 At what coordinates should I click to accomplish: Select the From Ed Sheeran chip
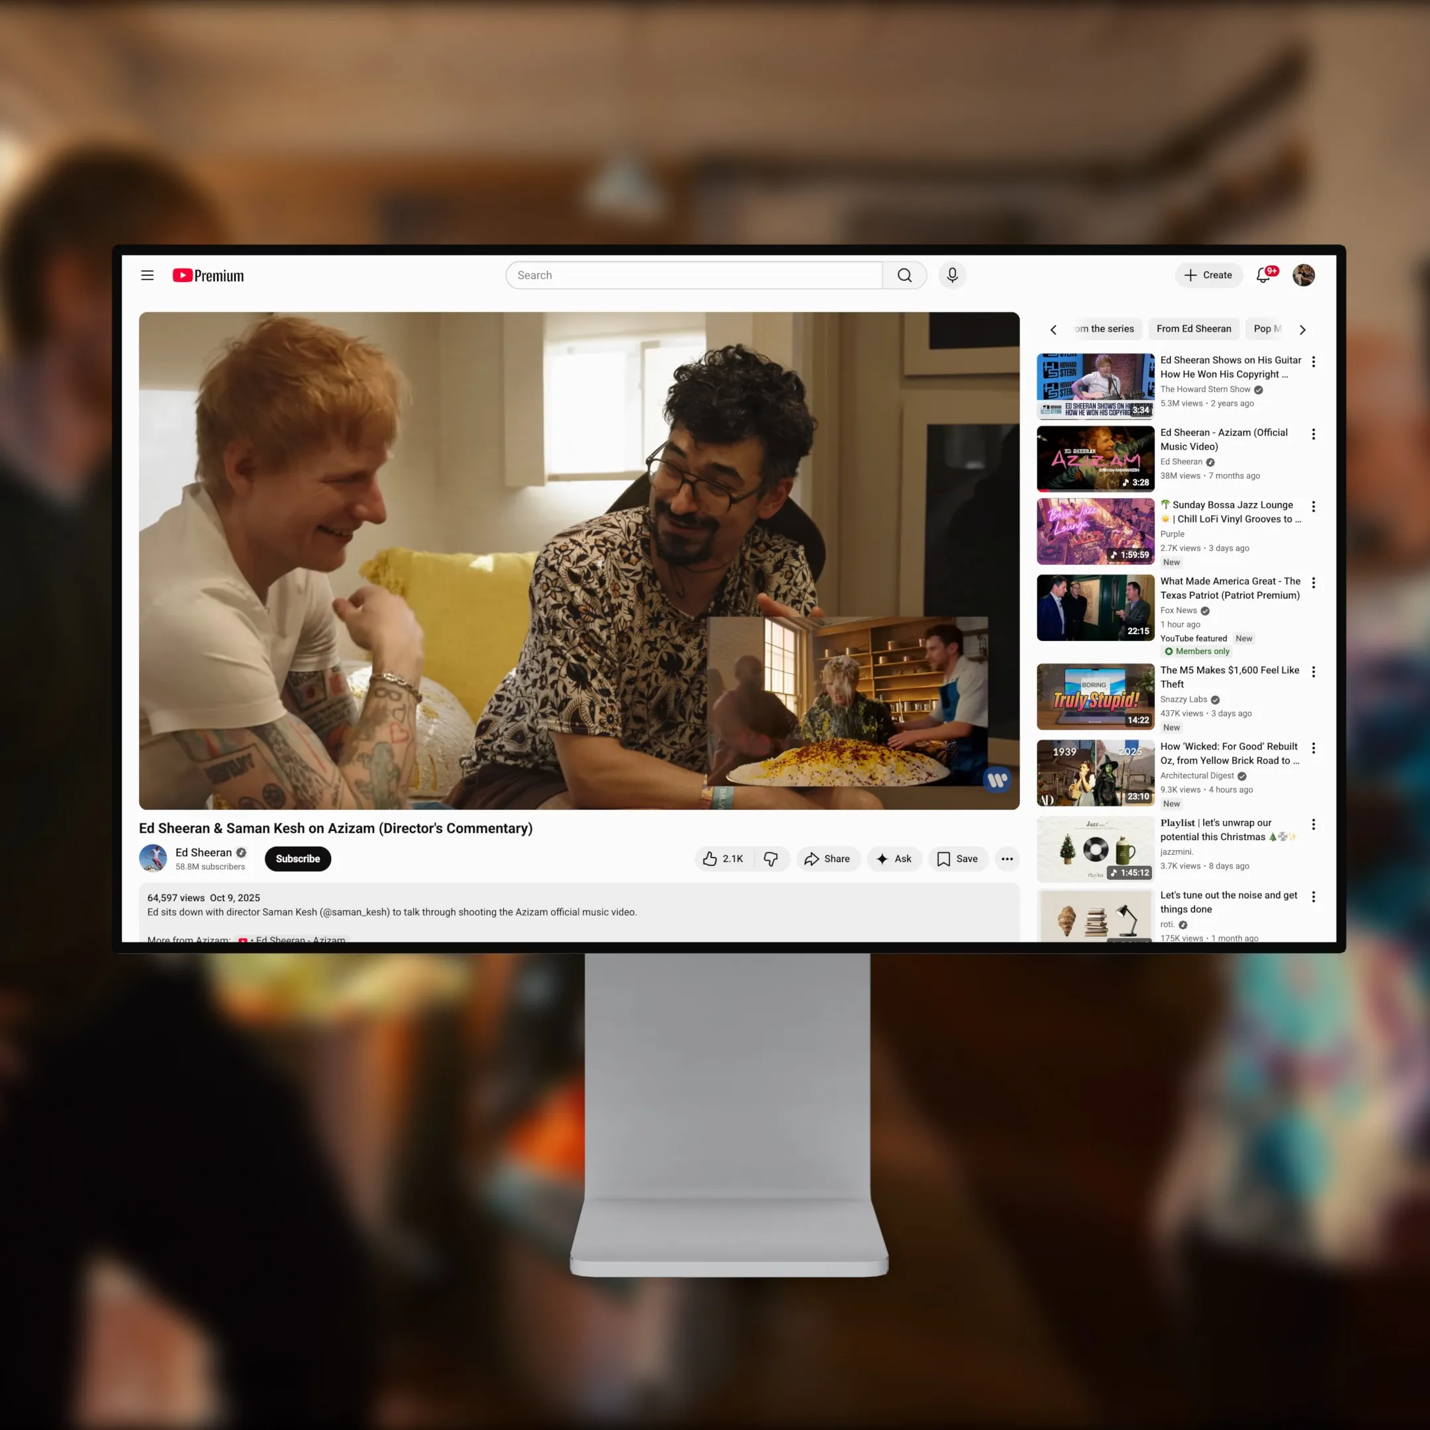1193,328
